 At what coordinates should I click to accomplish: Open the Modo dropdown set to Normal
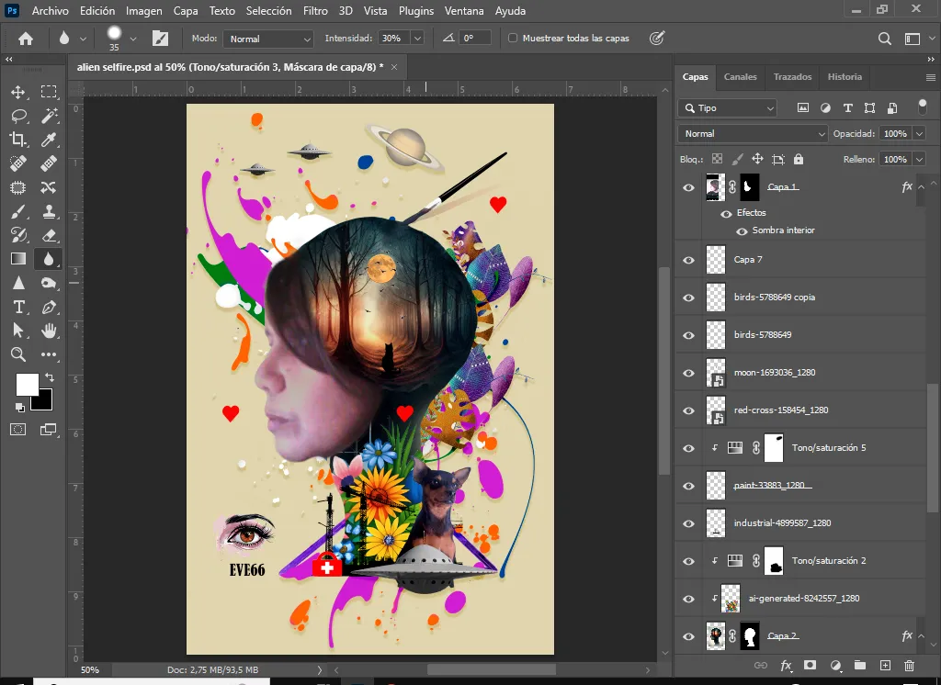[268, 39]
